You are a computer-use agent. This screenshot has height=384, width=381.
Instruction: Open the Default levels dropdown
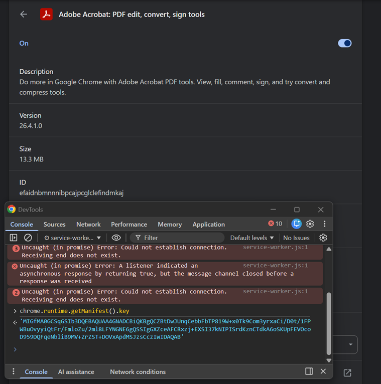coord(252,238)
